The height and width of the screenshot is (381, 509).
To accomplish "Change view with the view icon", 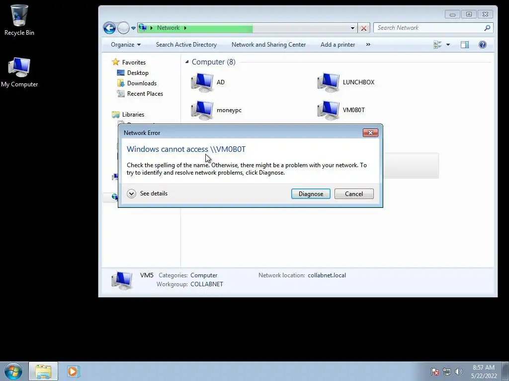I will coord(437,45).
